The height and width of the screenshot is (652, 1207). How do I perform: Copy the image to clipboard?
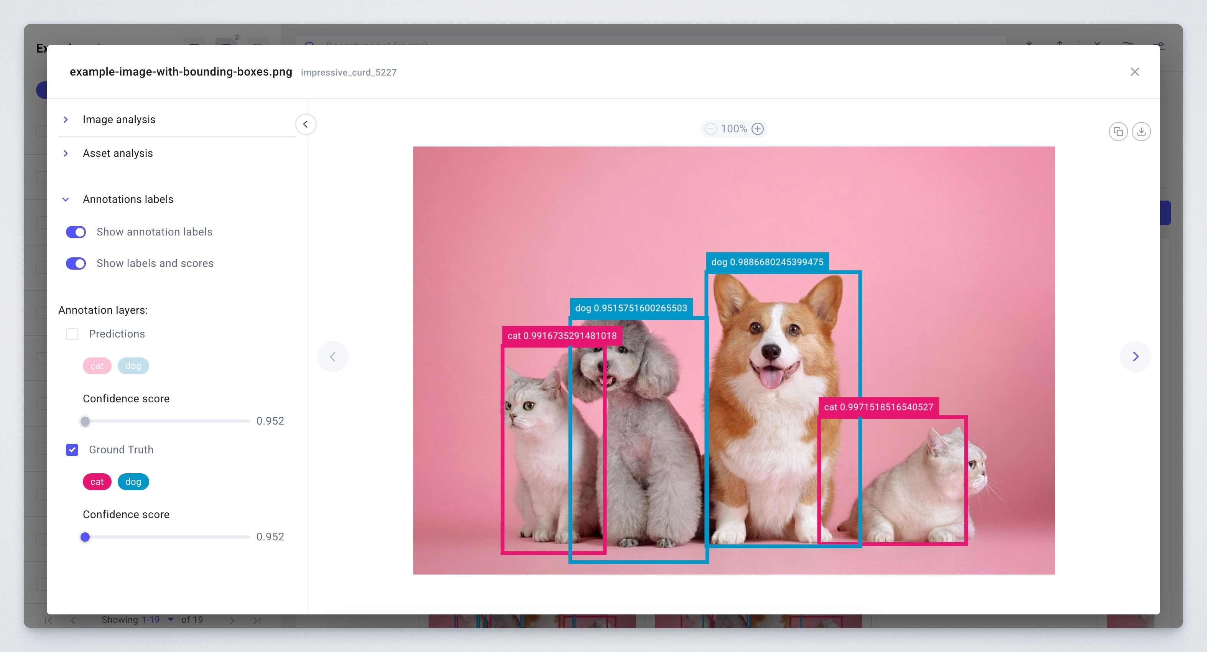coord(1118,132)
